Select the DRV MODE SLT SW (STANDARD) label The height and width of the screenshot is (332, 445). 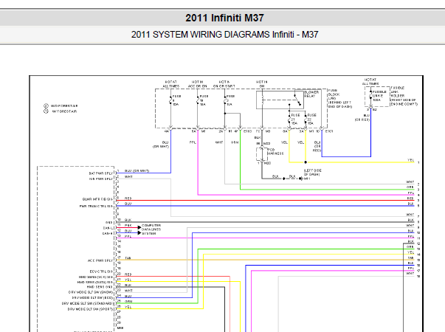pos(87,303)
